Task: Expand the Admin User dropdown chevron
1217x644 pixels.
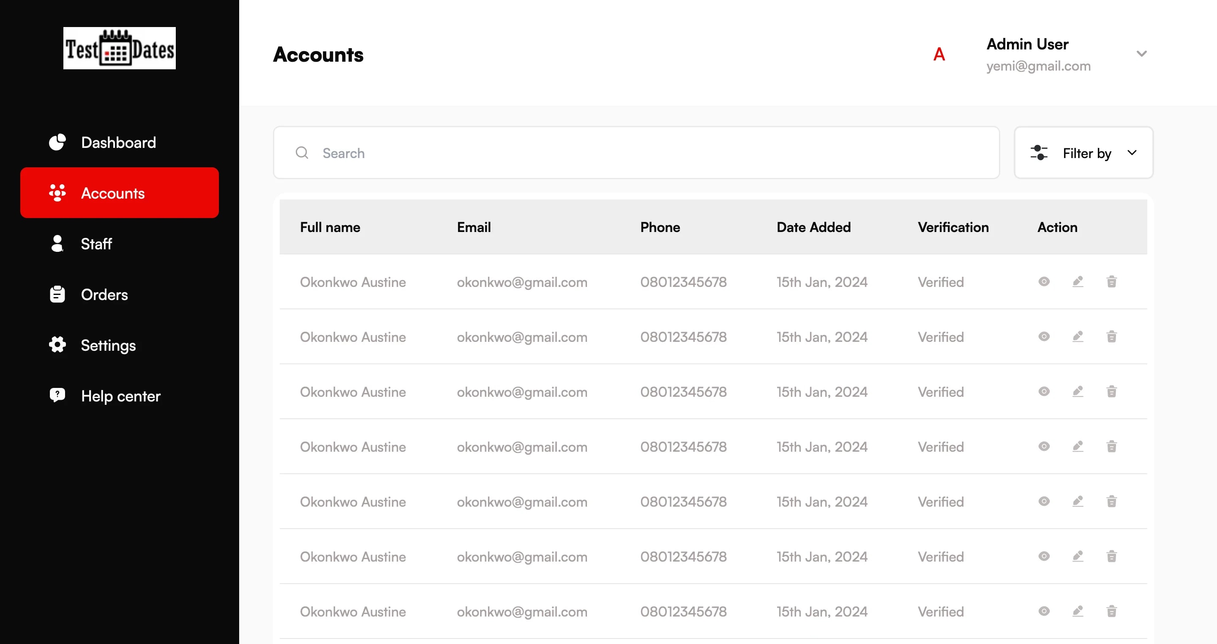Action: pyautogui.click(x=1141, y=54)
